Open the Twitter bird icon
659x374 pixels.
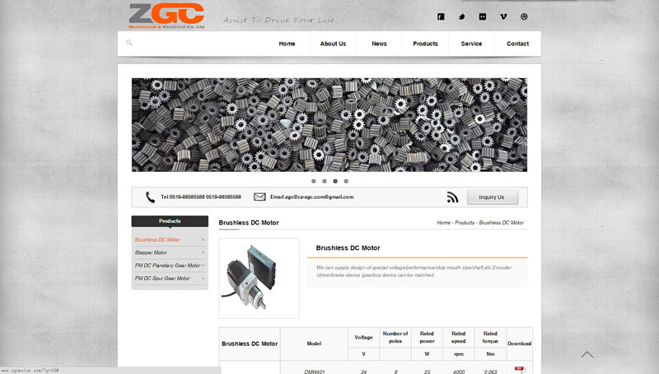(462, 16)
